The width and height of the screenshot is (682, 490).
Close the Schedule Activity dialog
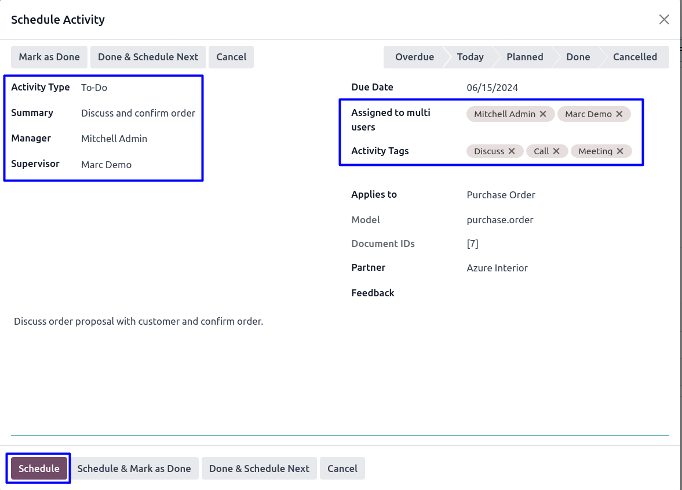click(x=664, y=20)
